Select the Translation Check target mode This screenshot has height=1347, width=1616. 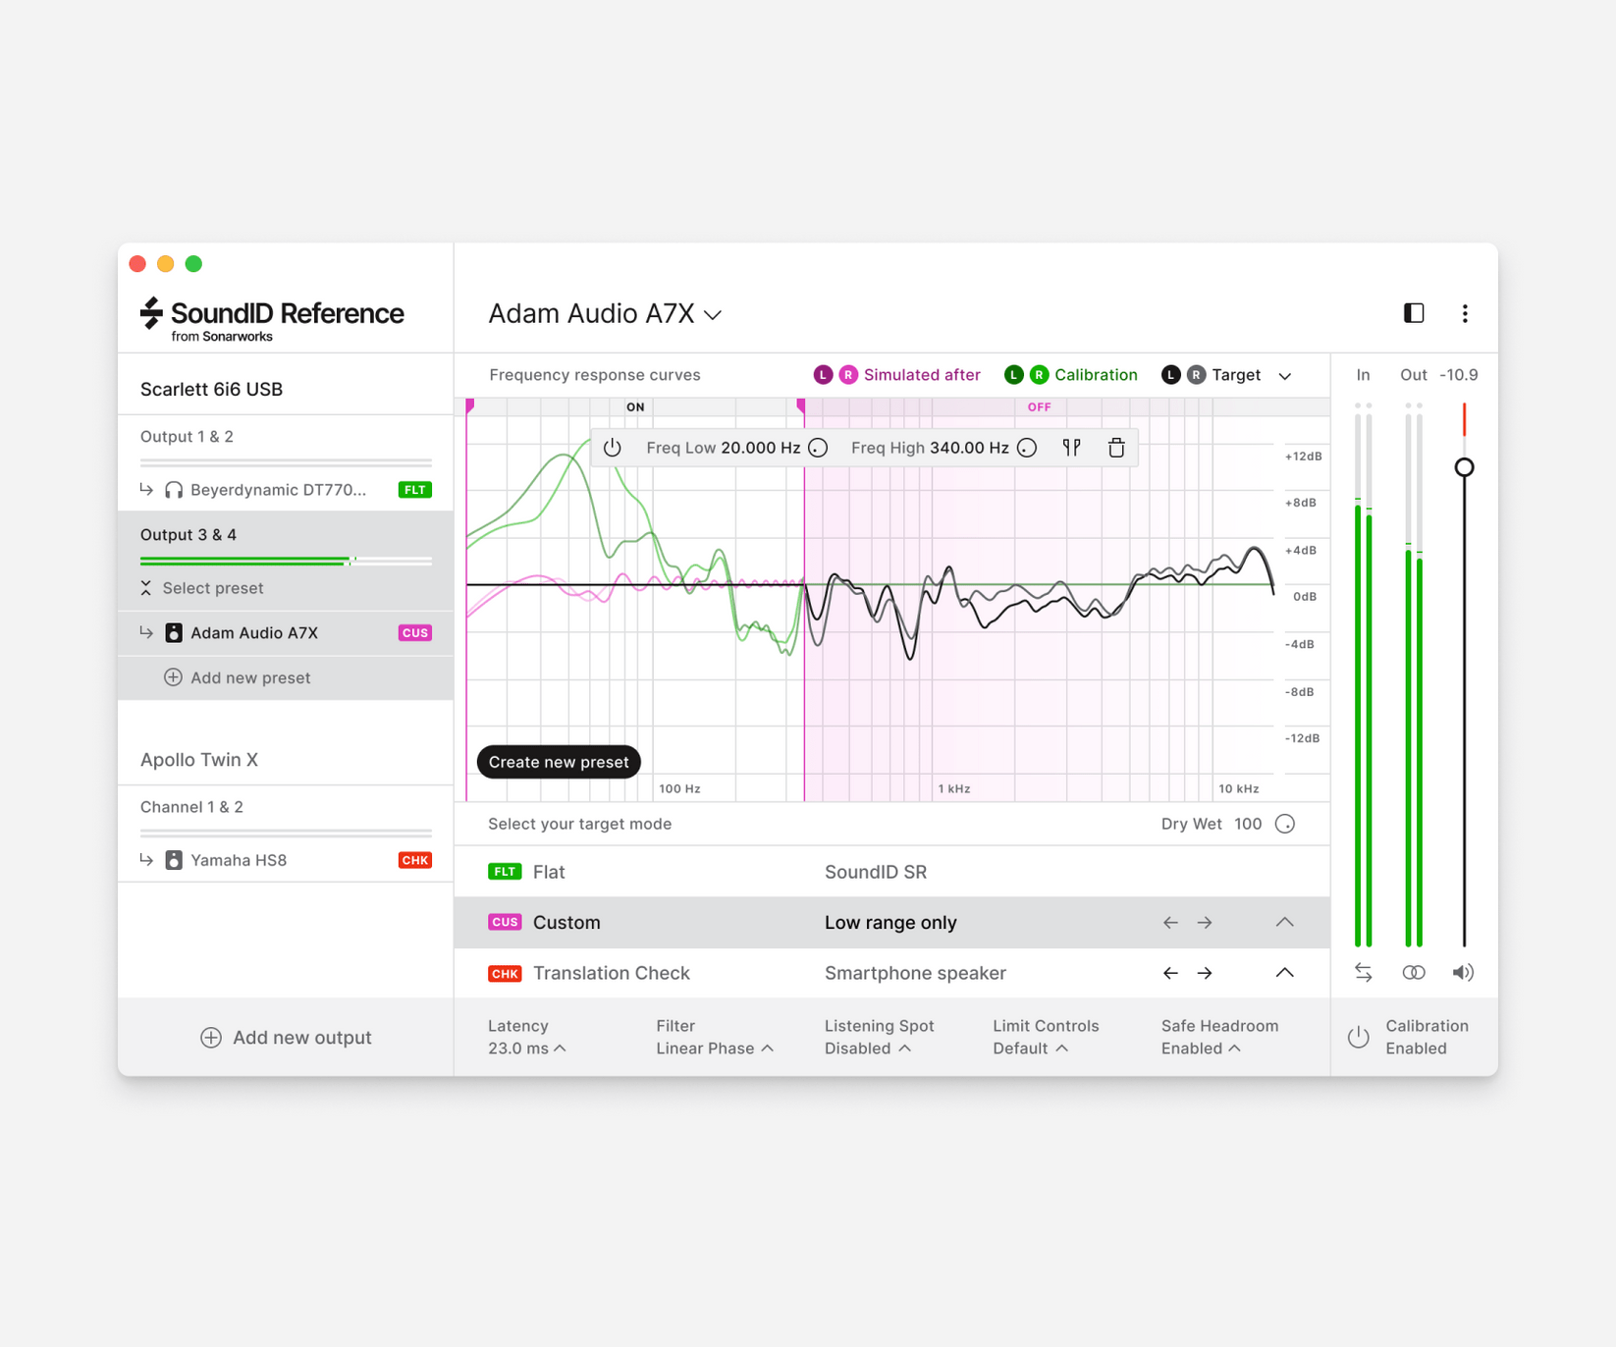point(611,973)
